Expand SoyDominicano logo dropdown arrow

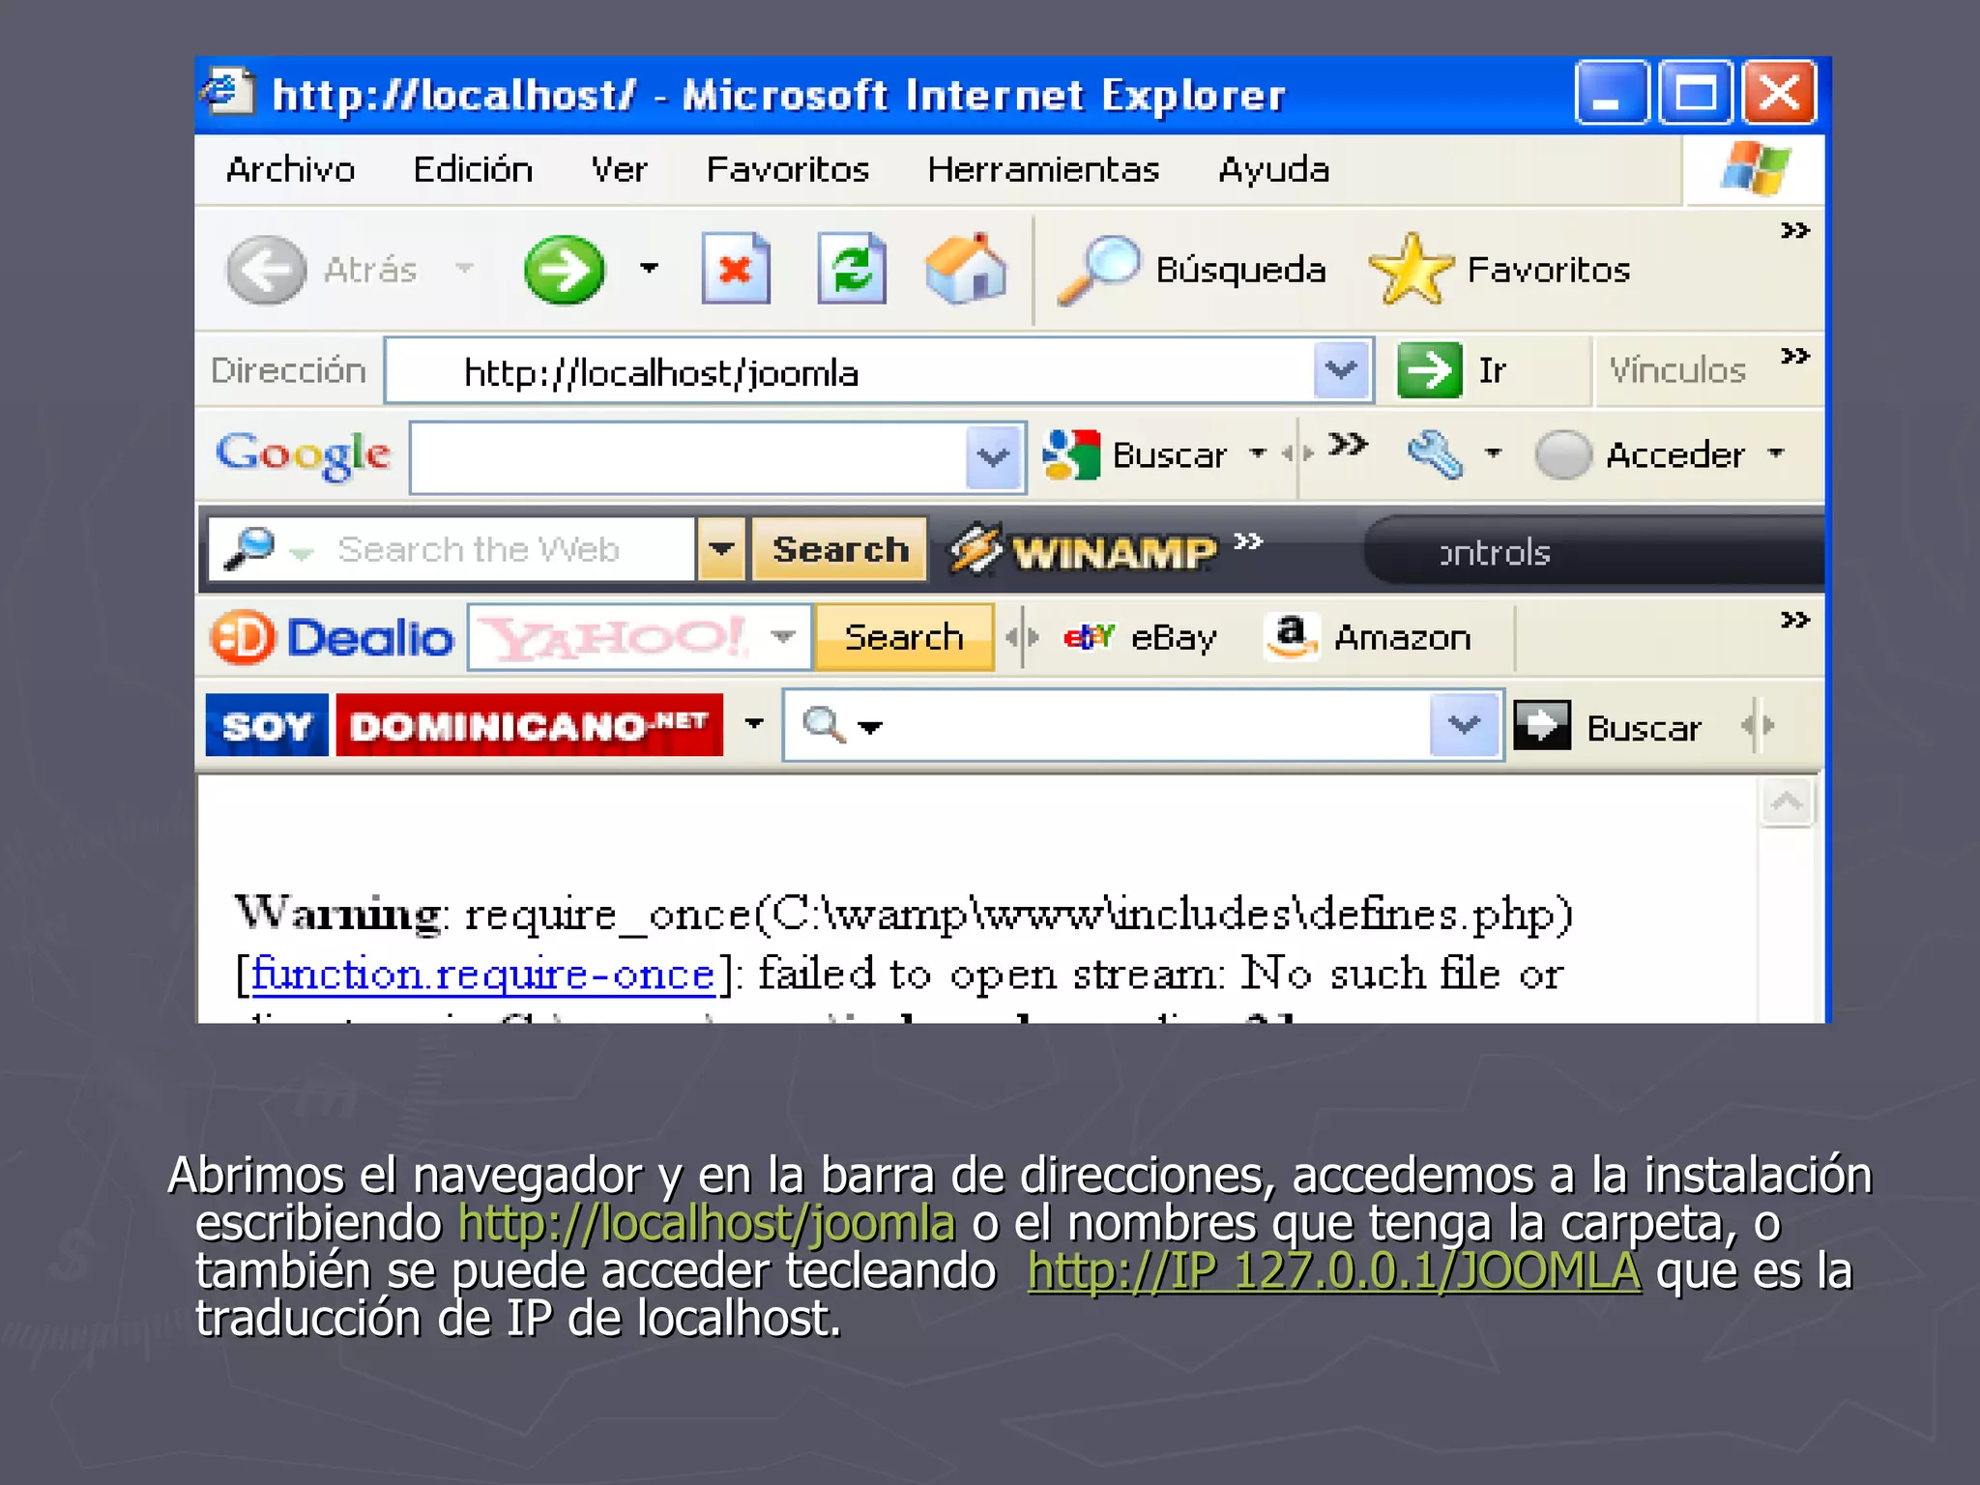click(x=754, y=723)
